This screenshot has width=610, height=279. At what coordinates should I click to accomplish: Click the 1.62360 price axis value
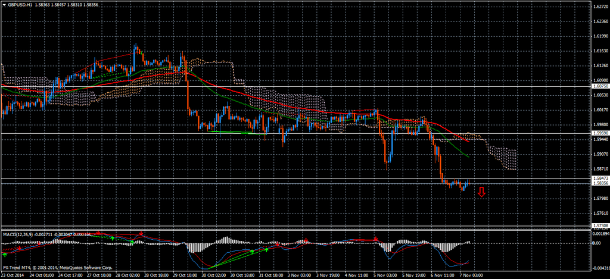(x=600, y=21)
